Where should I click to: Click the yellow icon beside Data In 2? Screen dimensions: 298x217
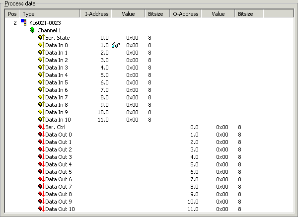(x=41, y=60)
